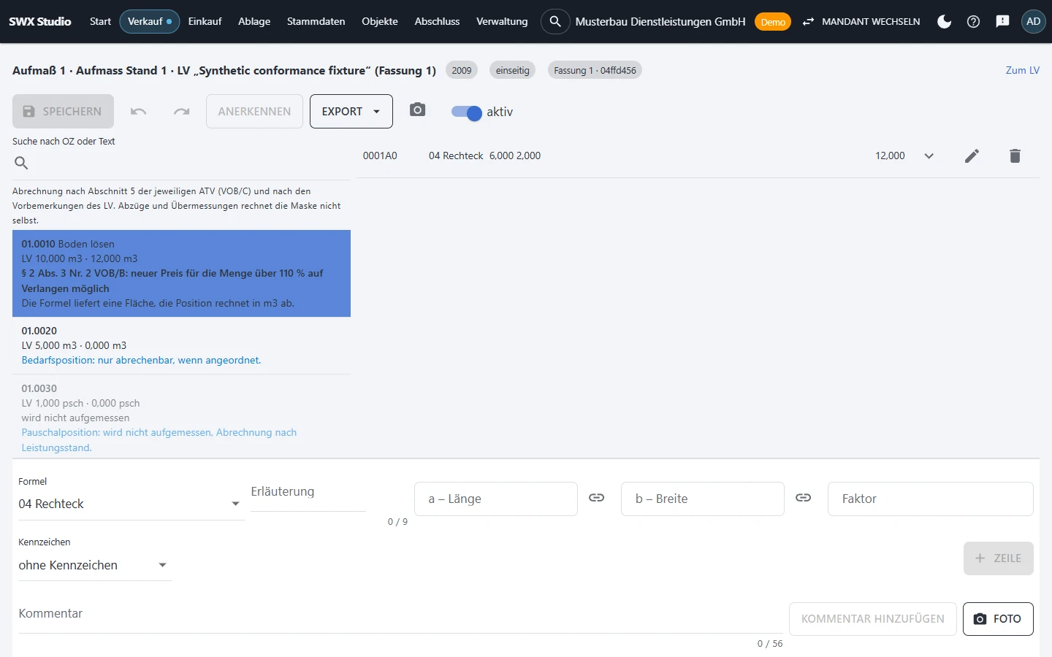
Task: Click the search magnifier under Suche nach OZ
Action: click(21, 163)
